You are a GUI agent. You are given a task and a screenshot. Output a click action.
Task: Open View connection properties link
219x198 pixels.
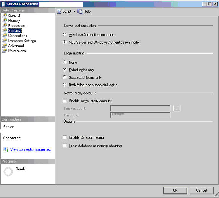click(x=31, y=149)
